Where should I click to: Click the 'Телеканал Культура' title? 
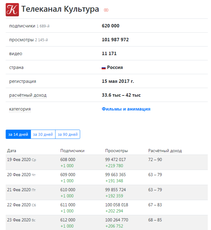tap(60, 9)
